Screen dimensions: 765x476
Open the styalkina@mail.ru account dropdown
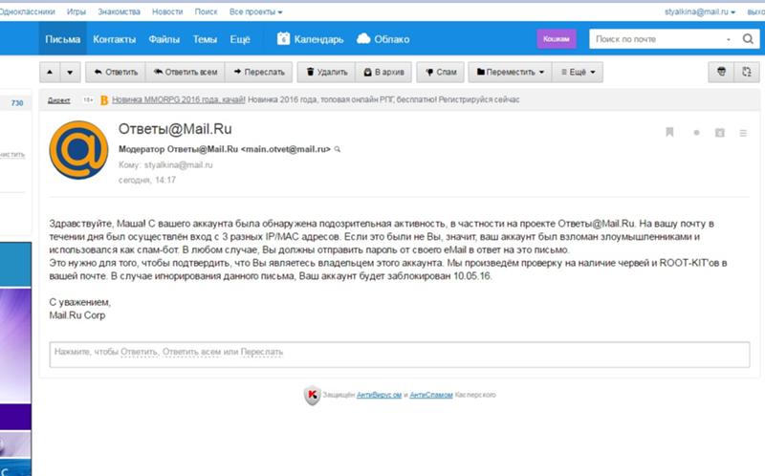point(700,11)
